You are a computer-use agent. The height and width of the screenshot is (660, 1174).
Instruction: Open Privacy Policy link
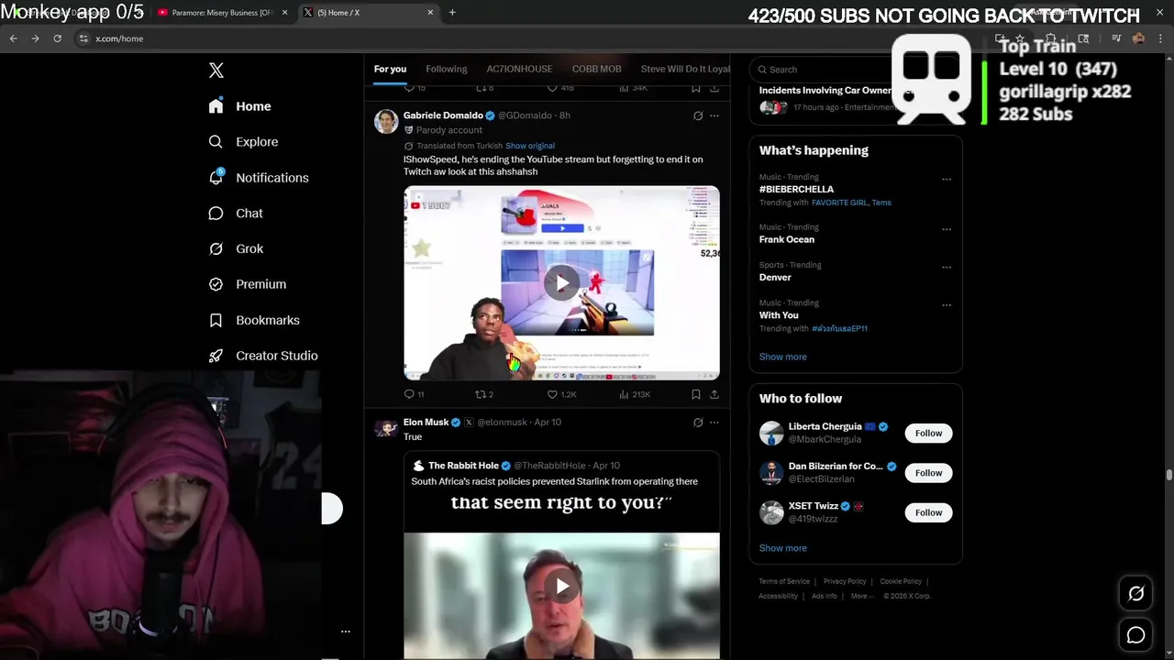845,581
